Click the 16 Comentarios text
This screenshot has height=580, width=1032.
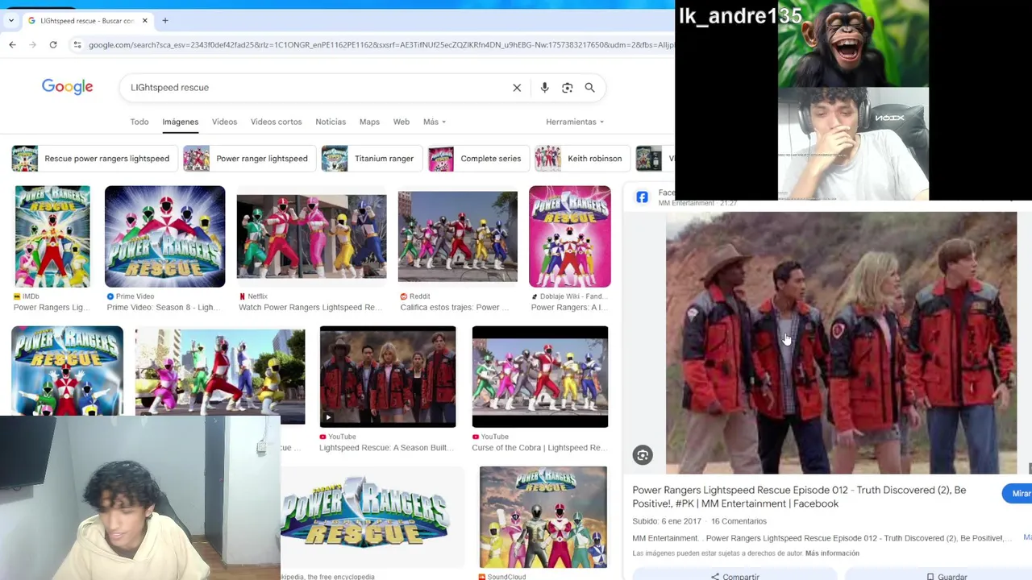pos(739,521)
